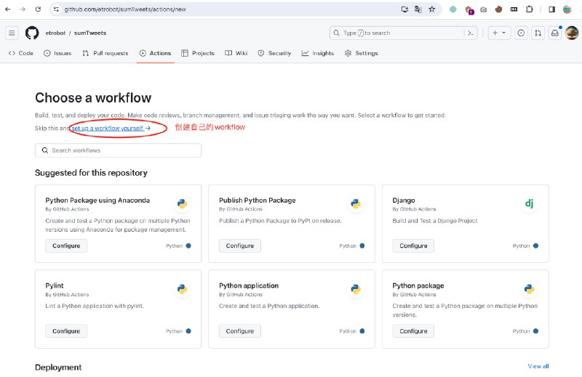Click the Pylint card title
This screenshot has width=582, height=377.
(x=54, y=285)
